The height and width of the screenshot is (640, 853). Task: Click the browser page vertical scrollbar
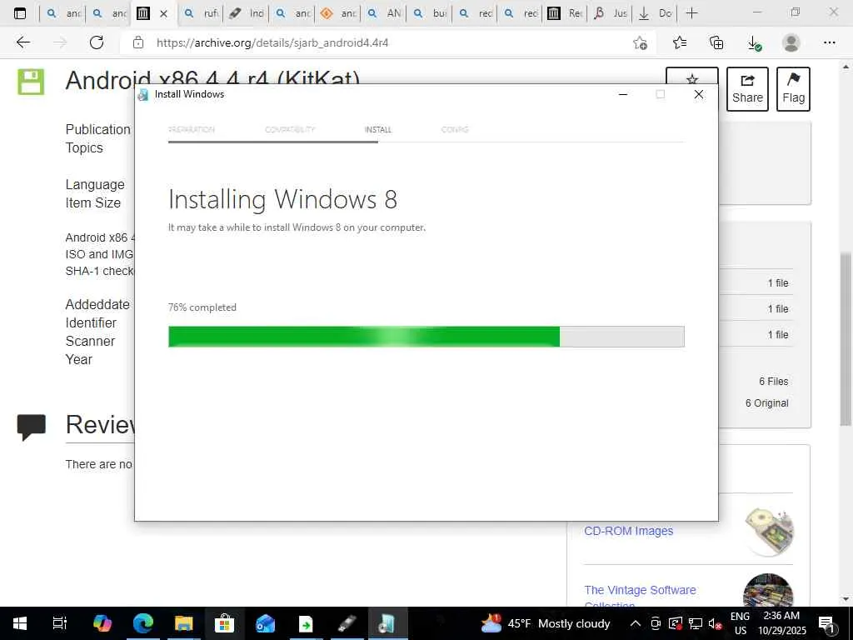(x=846, y=338)
